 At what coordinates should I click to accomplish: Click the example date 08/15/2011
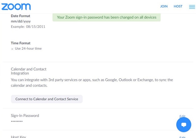35,27
